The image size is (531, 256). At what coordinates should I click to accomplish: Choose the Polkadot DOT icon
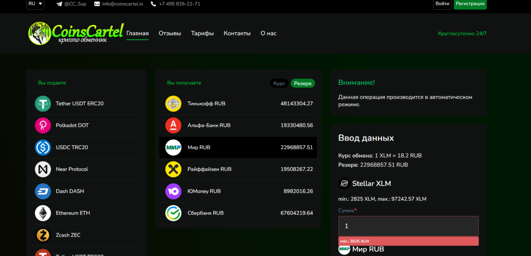point(43,125)
